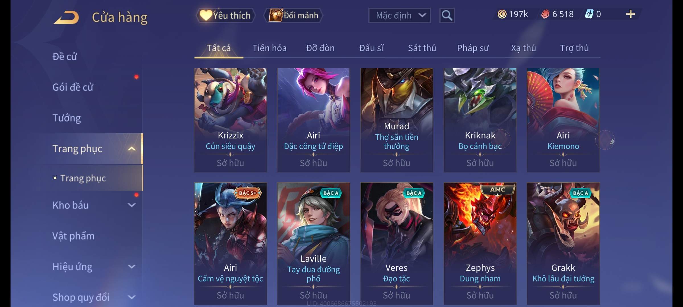Tap the plus icon to add currency

[630, 14]
